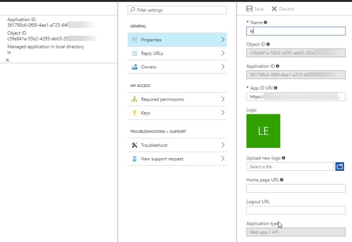Click the Reply URLs list icon

(x=135, y=53)
